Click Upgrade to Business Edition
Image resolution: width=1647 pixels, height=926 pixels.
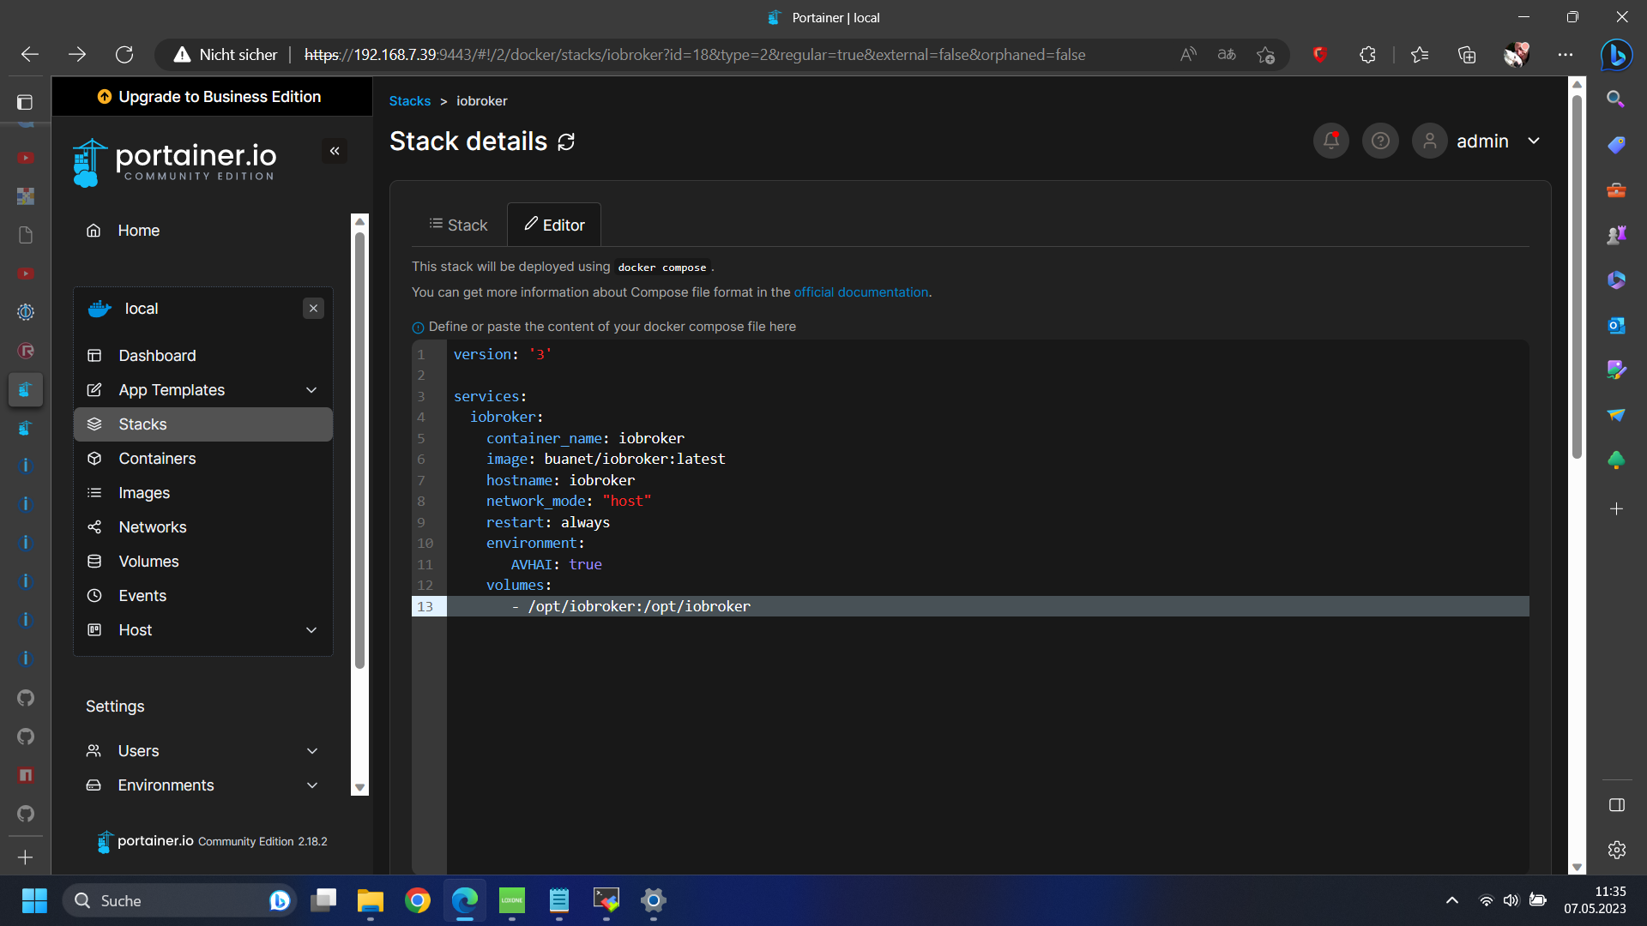pos(210,97)
